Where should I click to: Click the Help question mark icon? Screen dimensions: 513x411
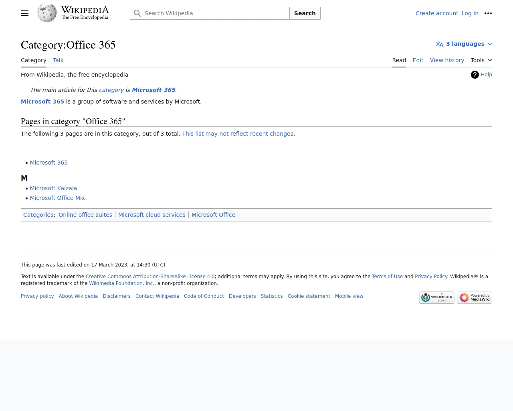(475, 75)
